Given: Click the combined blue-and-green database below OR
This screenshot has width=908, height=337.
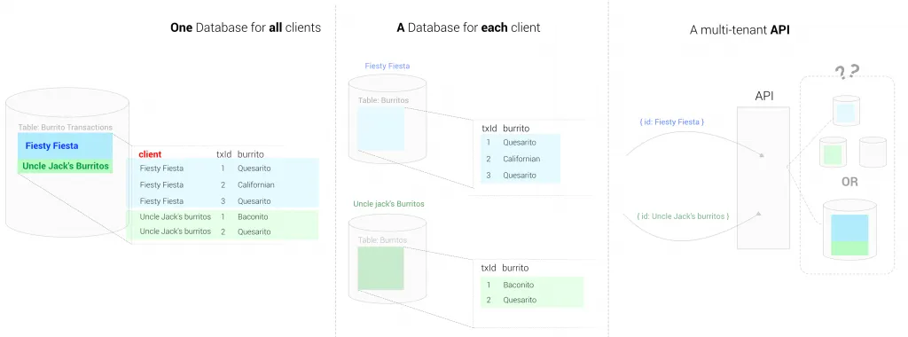Looking at the screenshot, I should [x=849, y=230].
